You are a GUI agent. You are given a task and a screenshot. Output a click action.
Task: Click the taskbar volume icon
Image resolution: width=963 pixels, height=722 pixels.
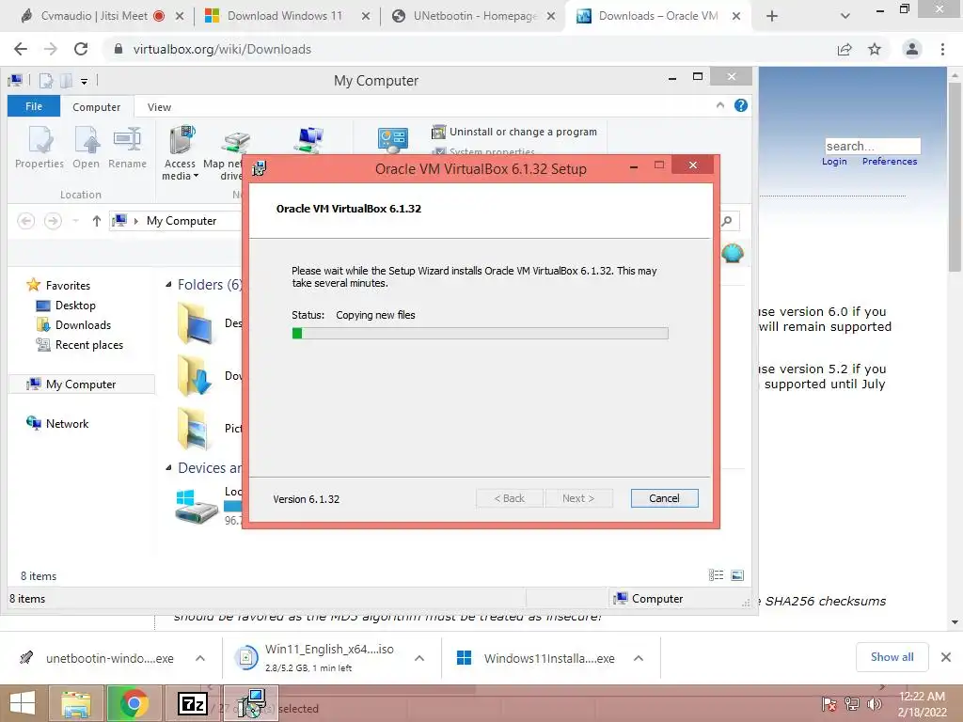tap(874, 704)
